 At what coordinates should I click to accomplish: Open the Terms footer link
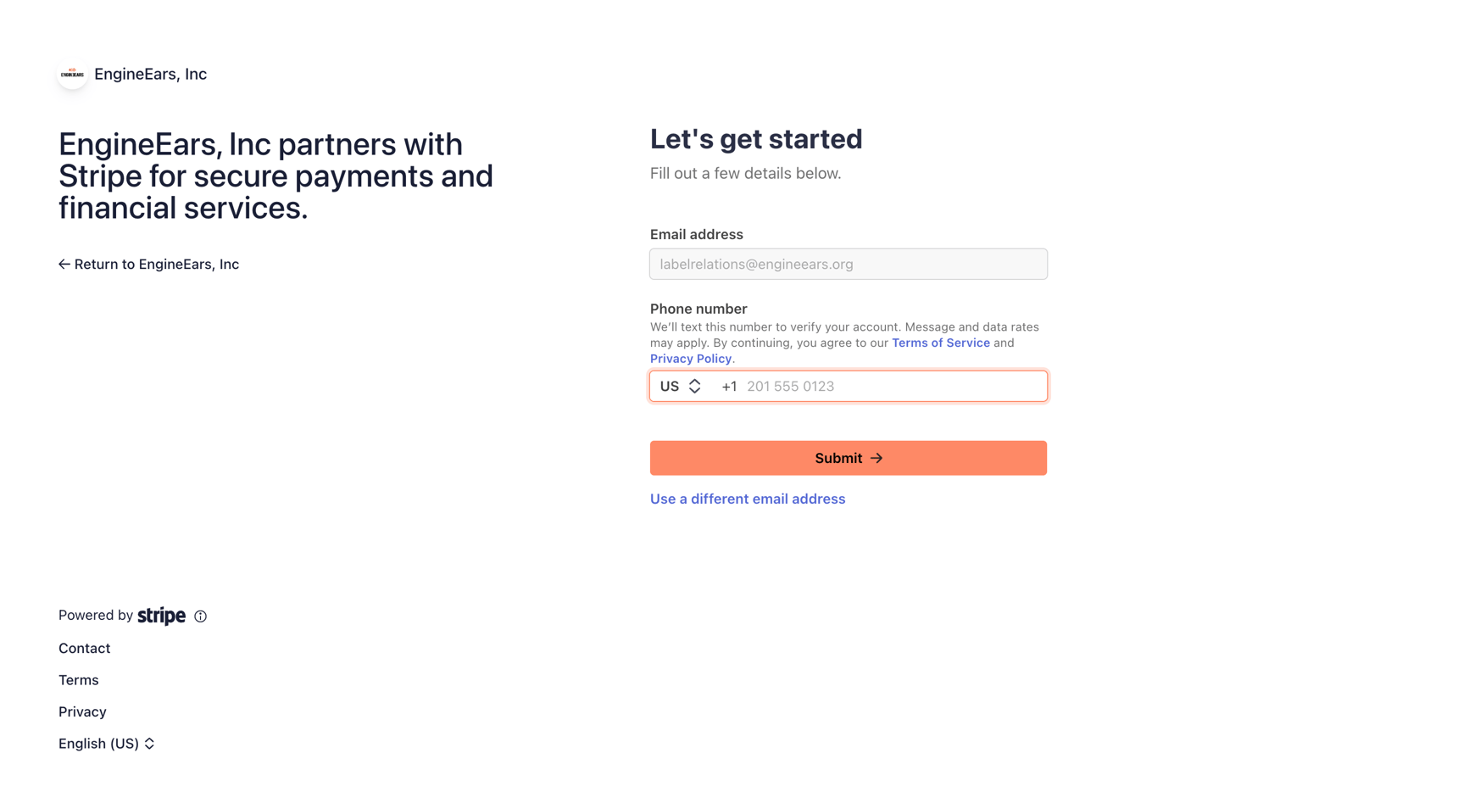coord(78,680)
